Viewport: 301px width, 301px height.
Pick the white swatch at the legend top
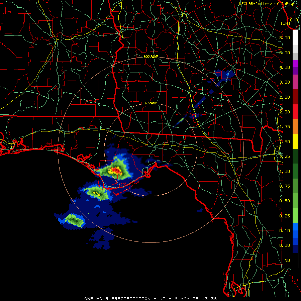295,37
